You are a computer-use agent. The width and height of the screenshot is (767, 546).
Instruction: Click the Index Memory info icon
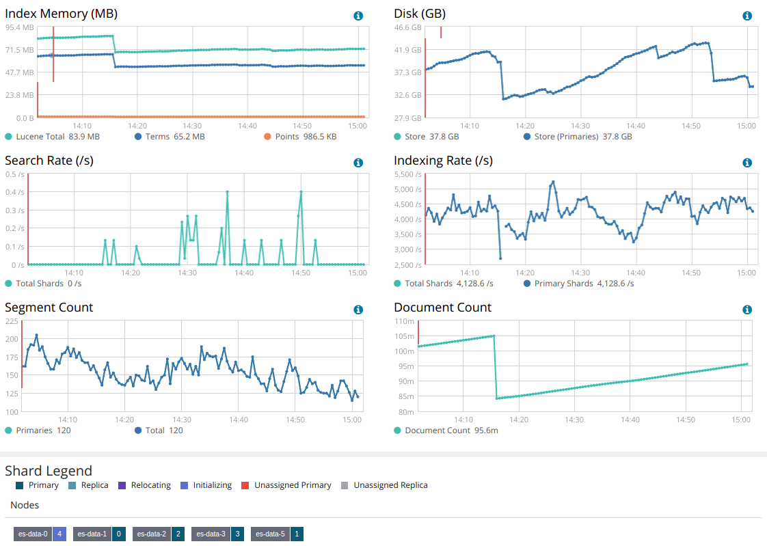(358, 16)
